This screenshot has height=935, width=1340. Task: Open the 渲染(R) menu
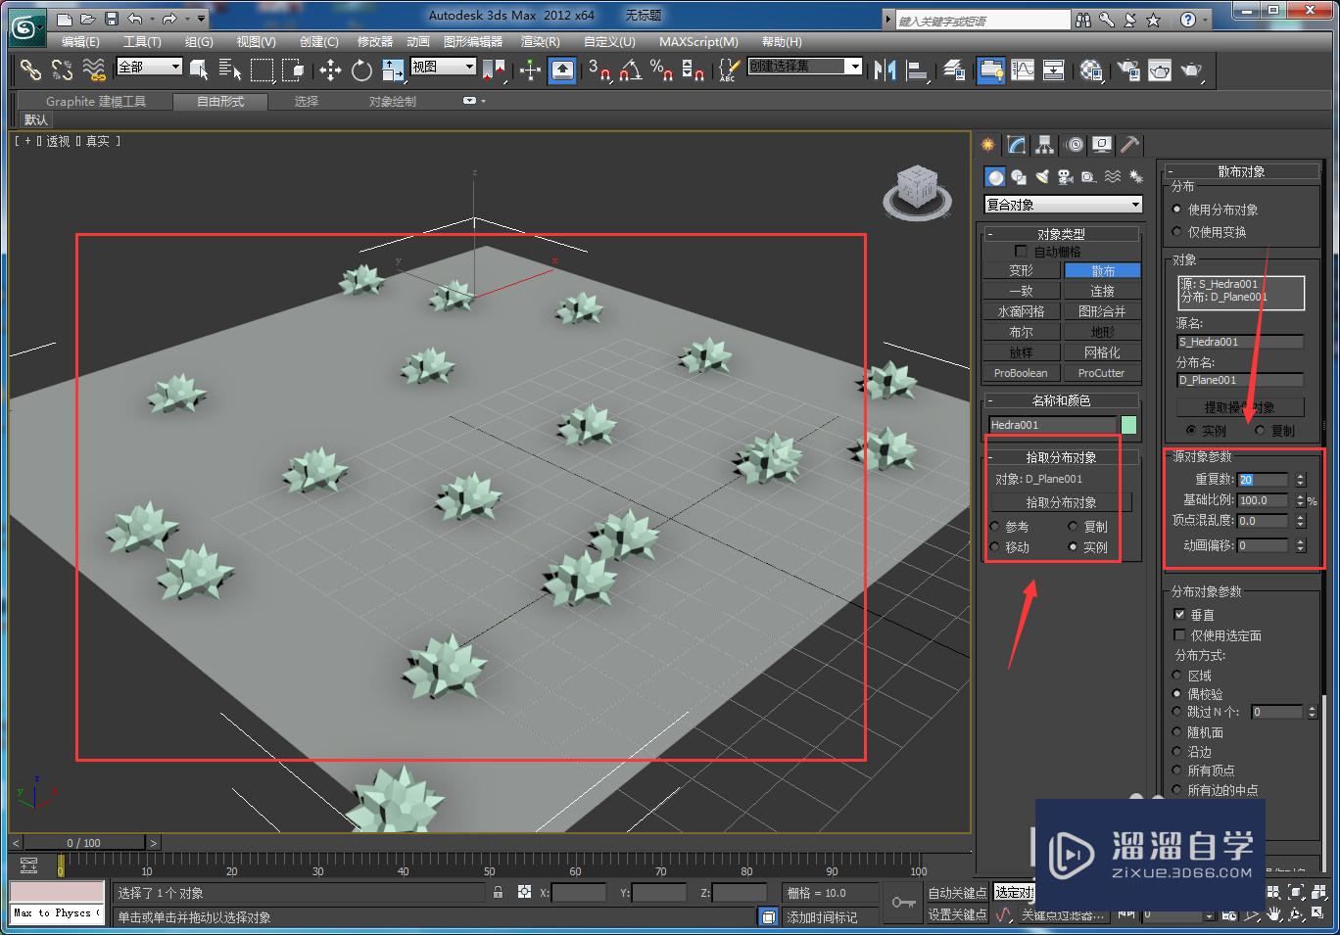(540, 42)
